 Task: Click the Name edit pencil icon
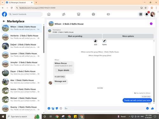point(104,41)
